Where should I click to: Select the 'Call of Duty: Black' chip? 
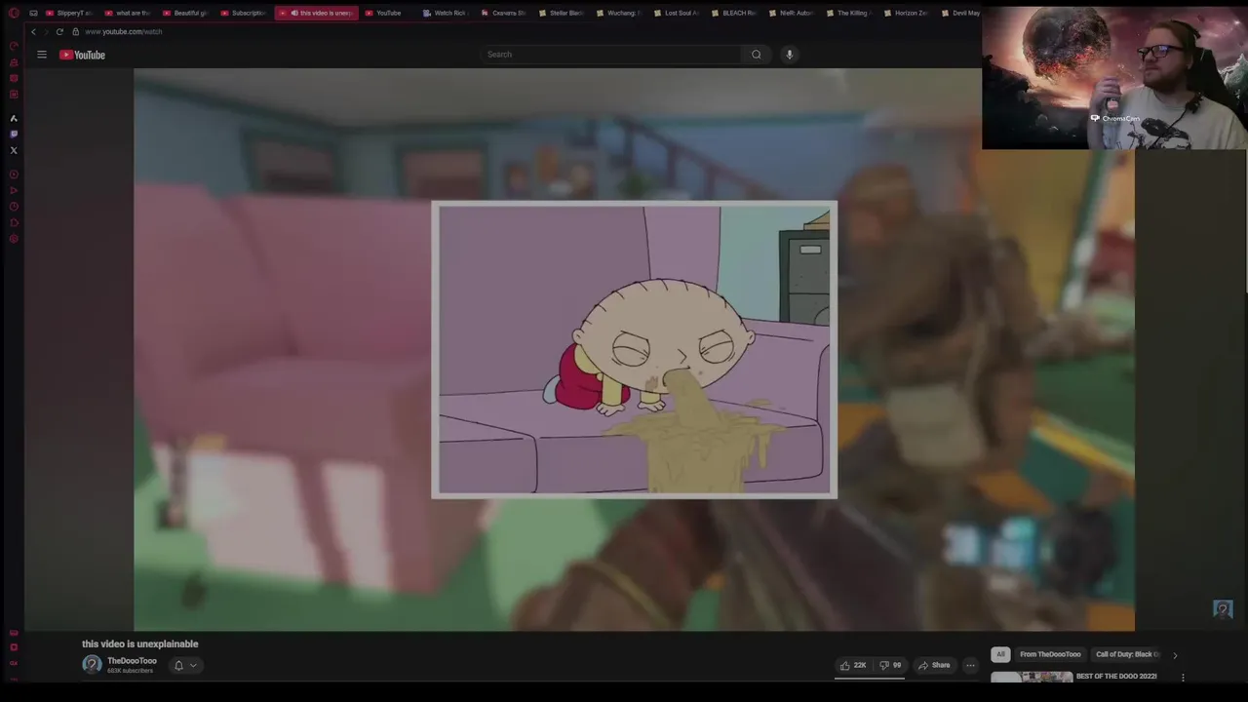pos(1127,654)
